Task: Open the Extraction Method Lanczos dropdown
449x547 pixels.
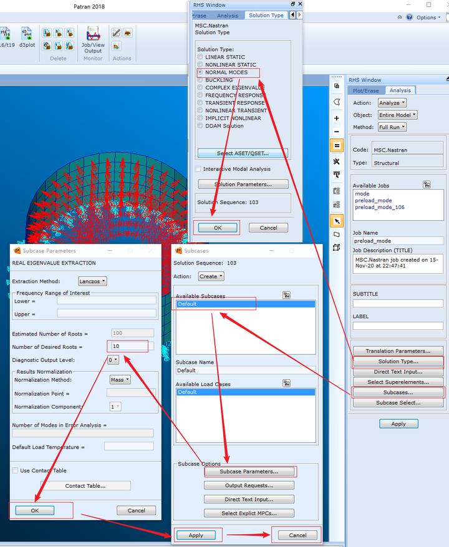Action: point(92,281)
